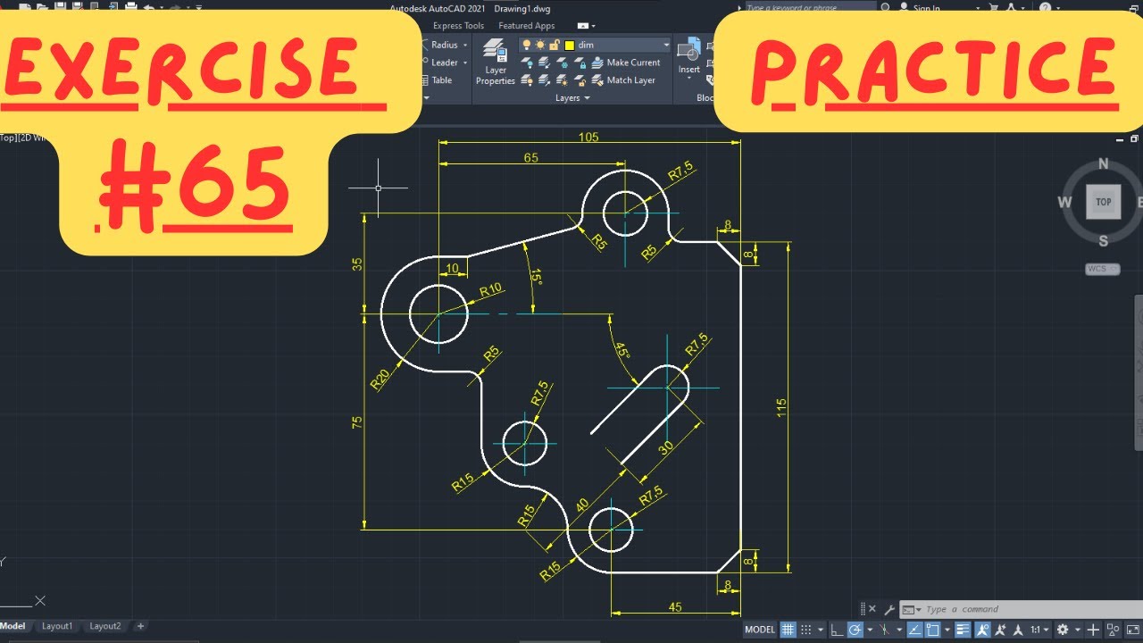Open the polar tracking angle dropdown arrow
Image resolution: width=1143 pixels, height=643 pixels.
870,630
